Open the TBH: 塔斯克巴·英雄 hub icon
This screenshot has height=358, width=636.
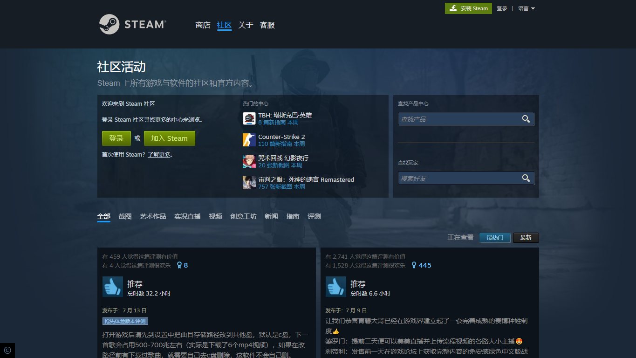(x=249, y=118)
